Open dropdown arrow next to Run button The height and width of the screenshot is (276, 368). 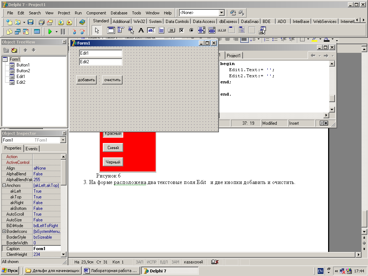pos(56,32)
